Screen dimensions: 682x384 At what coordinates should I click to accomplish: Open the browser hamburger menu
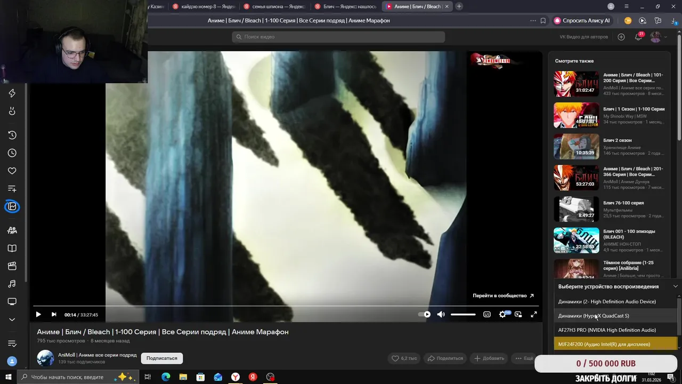pos(627,6)
